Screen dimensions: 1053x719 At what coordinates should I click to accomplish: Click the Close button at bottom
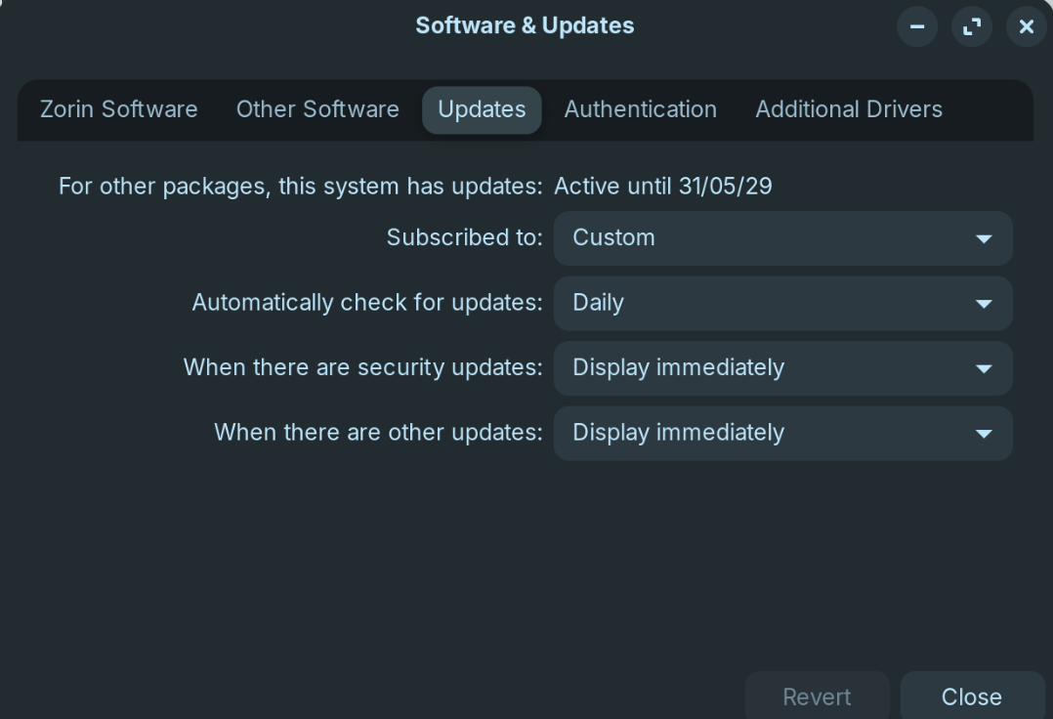971,697
